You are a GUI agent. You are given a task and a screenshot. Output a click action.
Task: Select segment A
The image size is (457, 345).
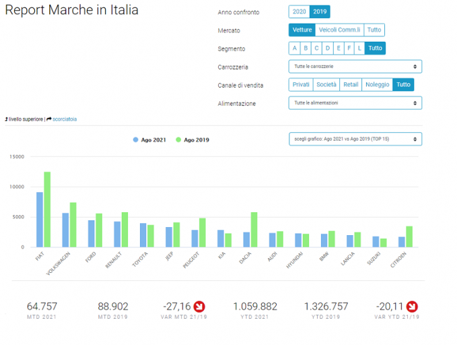(x=294, y=48)
